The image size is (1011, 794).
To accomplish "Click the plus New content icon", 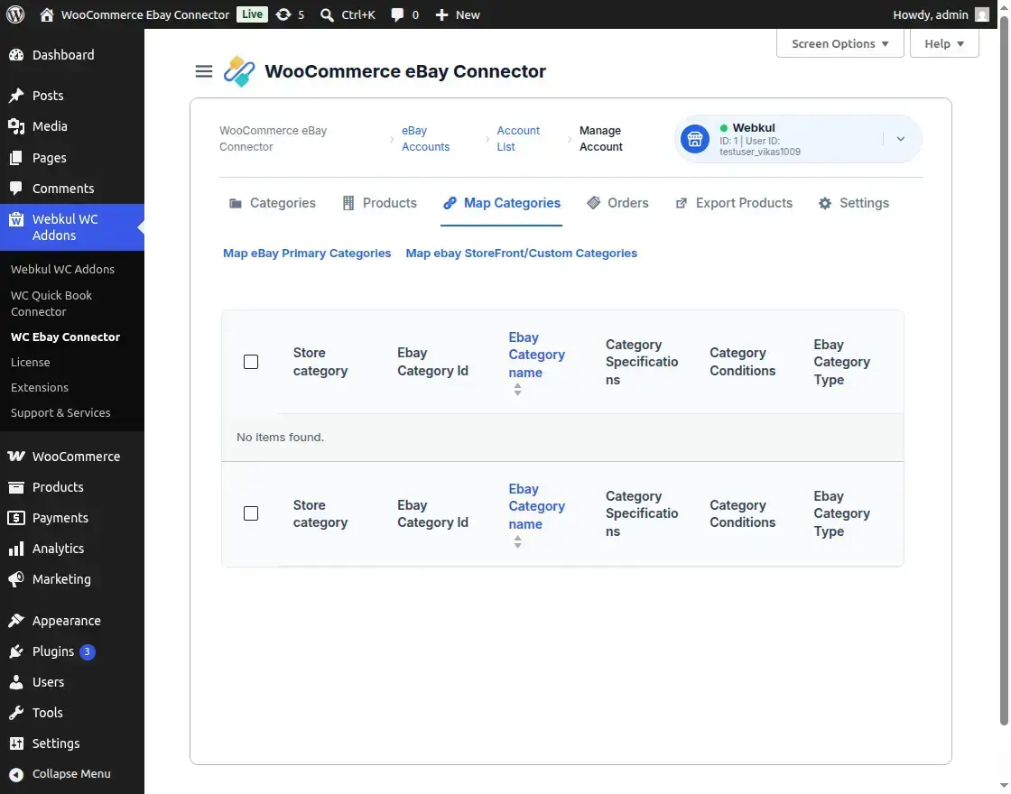I will (441, 14).
